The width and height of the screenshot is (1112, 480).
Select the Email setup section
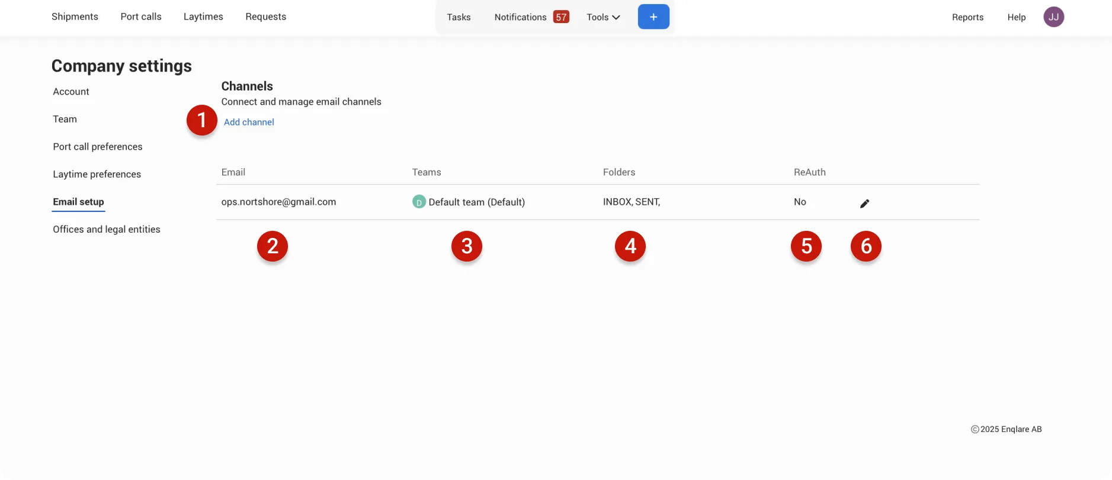point(78,202)
